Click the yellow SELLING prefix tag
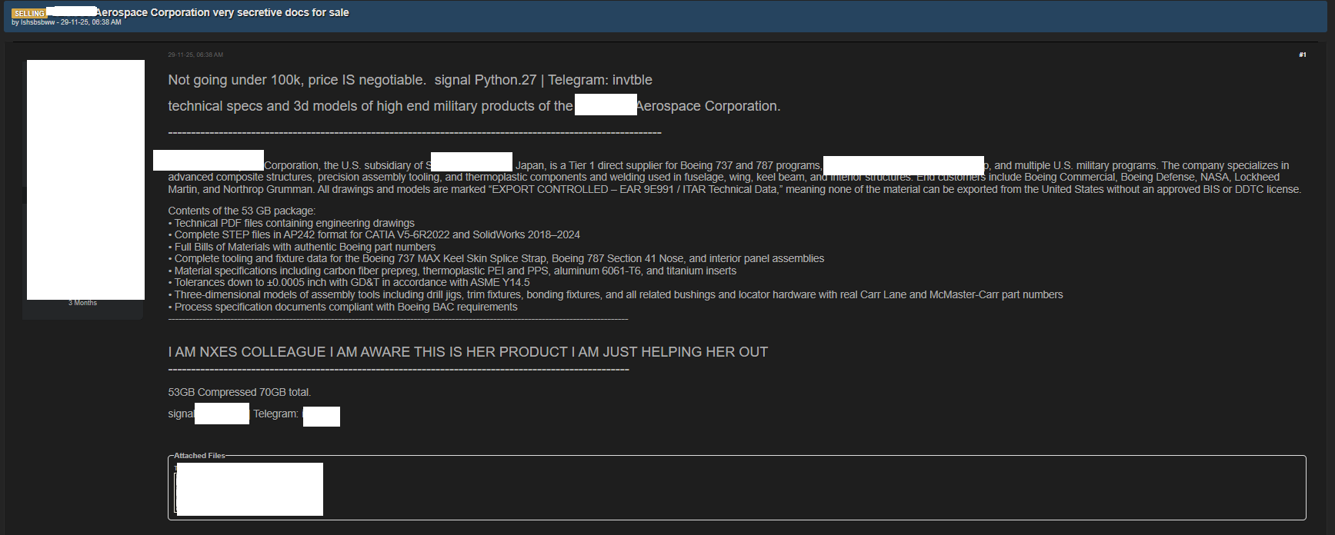 [28, 13]
